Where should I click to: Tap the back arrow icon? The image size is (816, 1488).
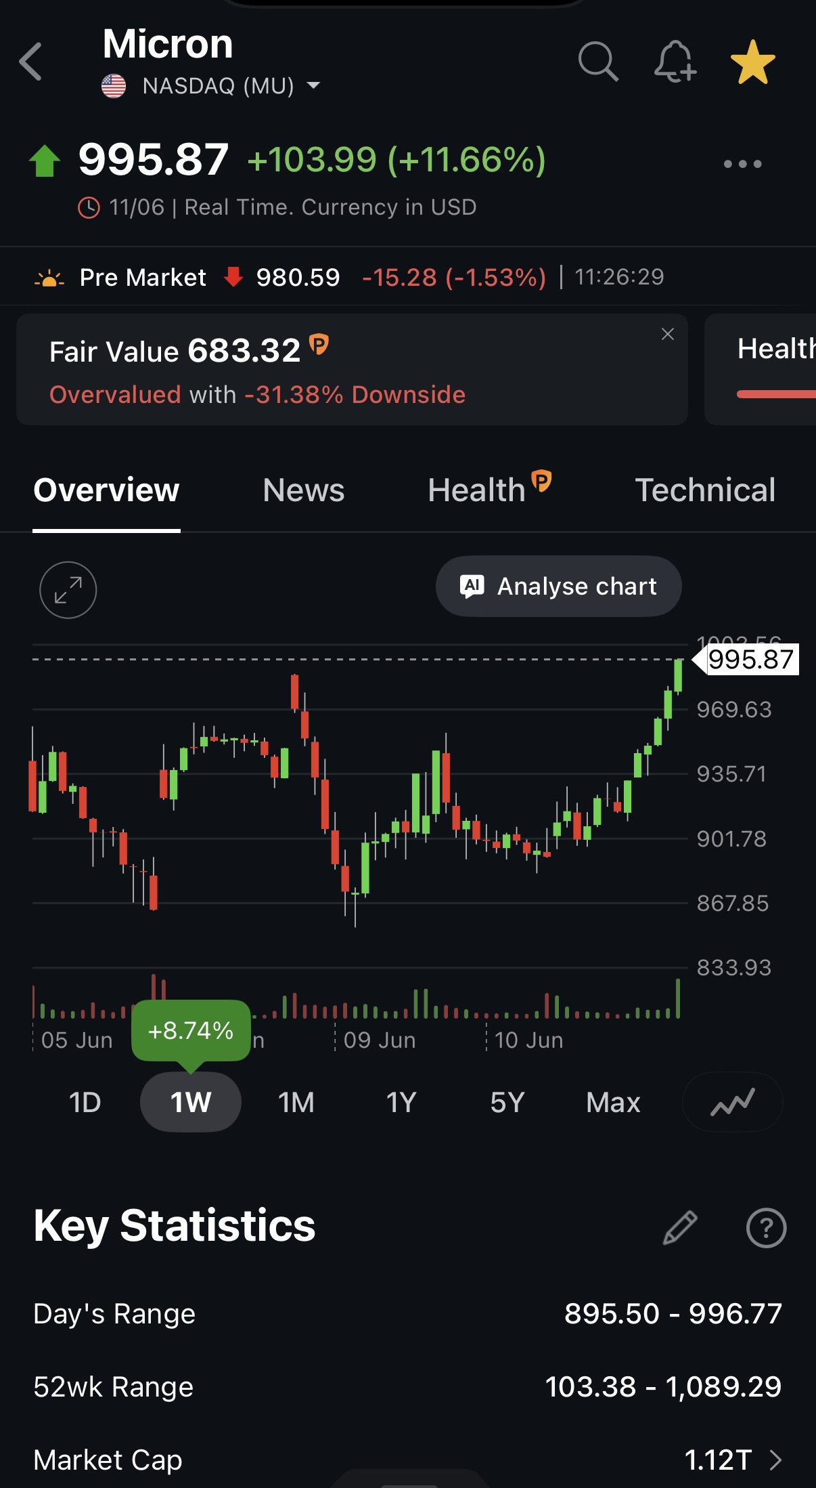(x=31, y=62)
